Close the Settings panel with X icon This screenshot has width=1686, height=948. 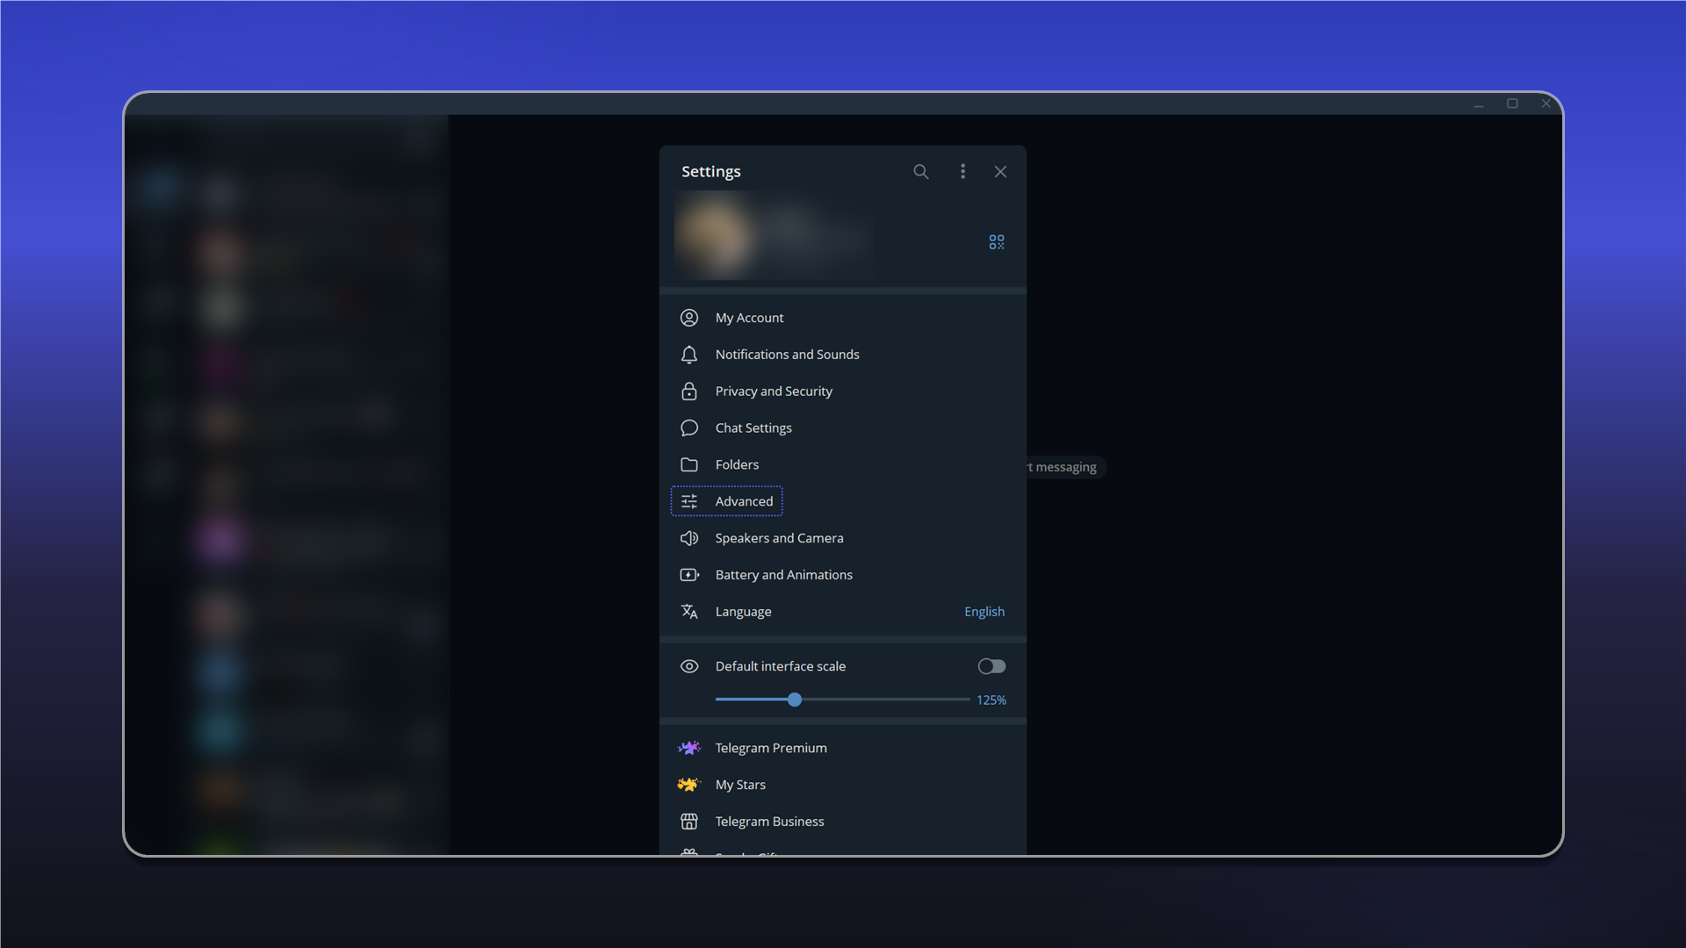[x=1000, y=171]
